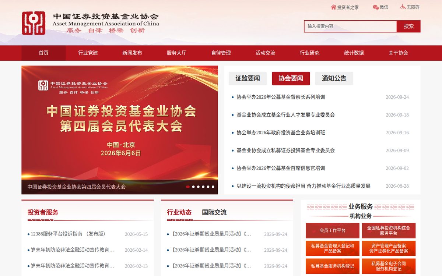Switch to 证监要闻 tab
Screen dimensions: 442x276
pos(248,78)
